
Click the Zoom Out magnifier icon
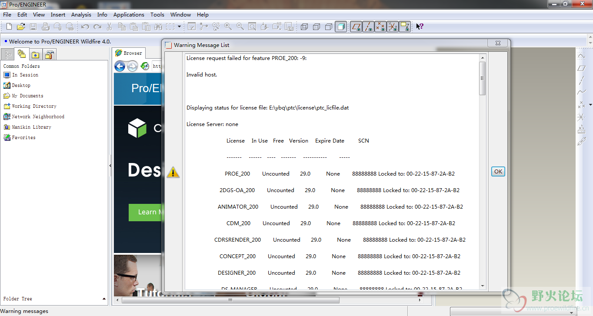(x=240, y=27)
